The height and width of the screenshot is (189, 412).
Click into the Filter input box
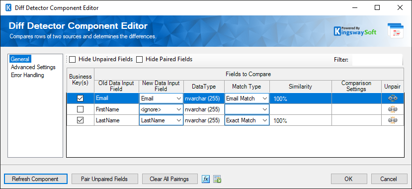coord(377,60)
